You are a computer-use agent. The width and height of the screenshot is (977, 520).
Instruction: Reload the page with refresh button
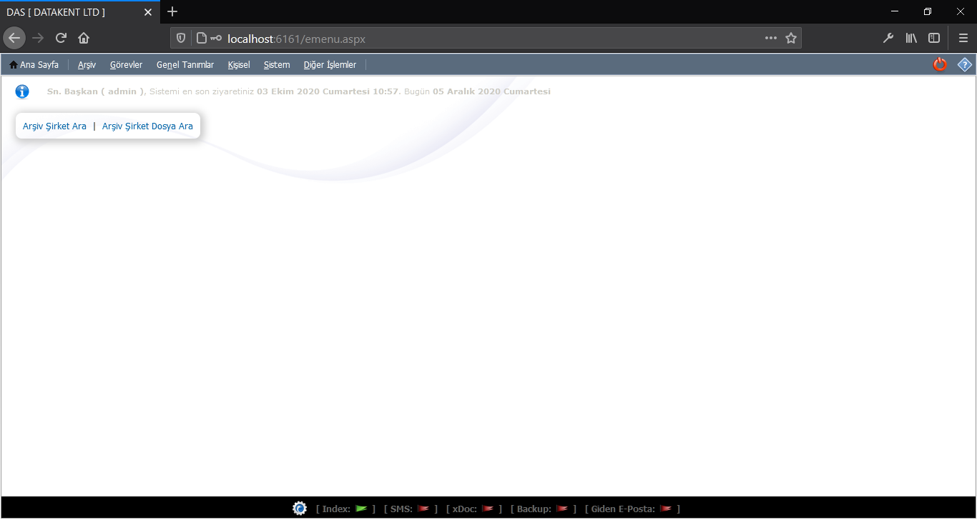[x=61, y=39]
